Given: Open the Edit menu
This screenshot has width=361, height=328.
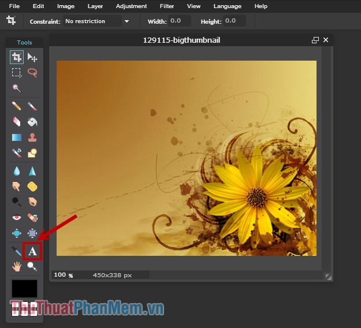Looking at the screenshot, I should point(38,6).
